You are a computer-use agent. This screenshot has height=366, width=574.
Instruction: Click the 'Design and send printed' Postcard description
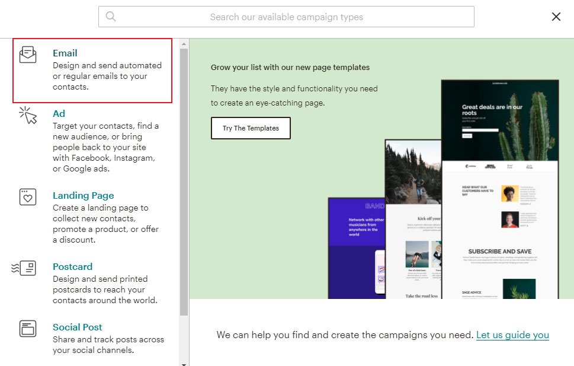point(105,289)
